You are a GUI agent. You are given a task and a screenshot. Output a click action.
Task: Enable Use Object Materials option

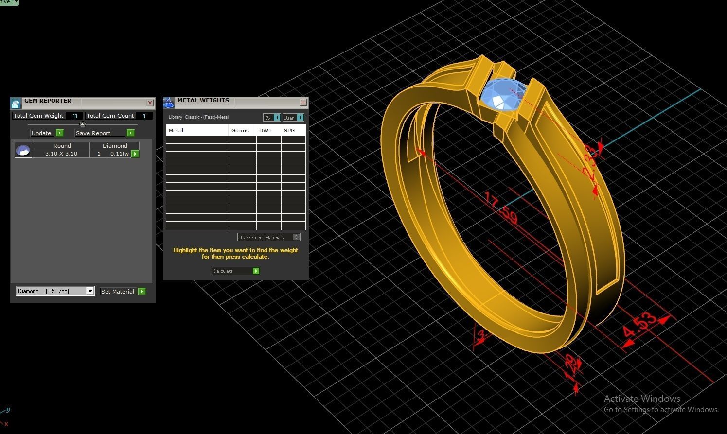pos(269,237)
